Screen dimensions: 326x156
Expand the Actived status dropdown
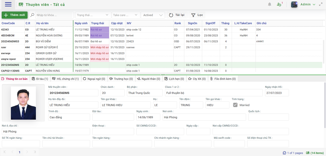[153, 15]
